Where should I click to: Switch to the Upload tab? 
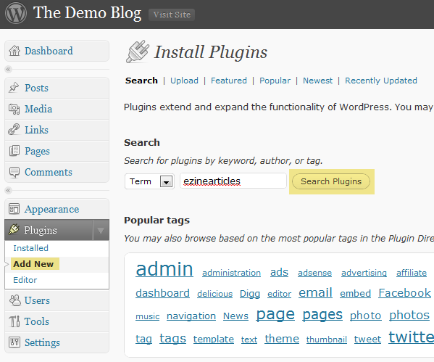click(184, 81)
